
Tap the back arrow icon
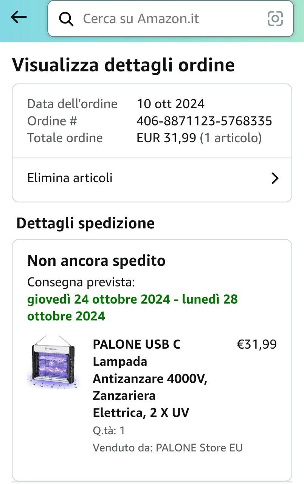point(19,17)
